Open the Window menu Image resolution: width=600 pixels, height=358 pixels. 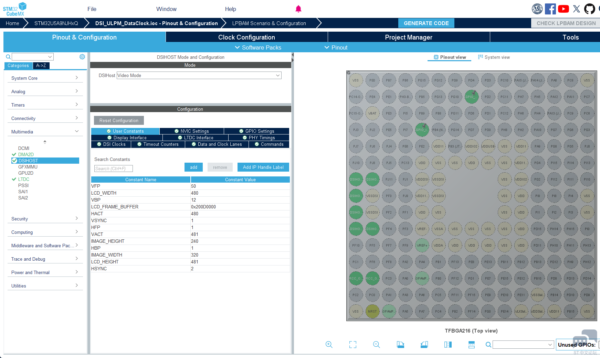point(166,9)
